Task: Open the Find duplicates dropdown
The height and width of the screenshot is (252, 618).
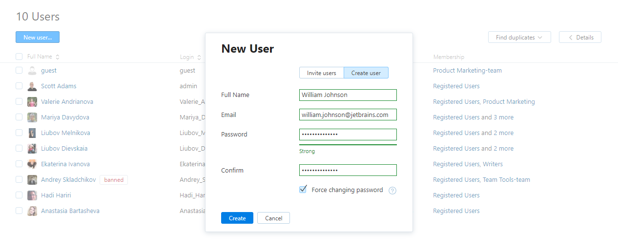Action: [x=519, y=38]
